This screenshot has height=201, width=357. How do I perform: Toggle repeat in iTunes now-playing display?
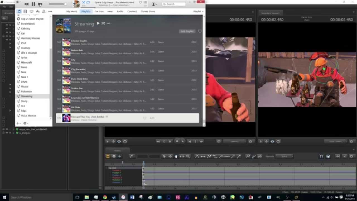[88, 2]
